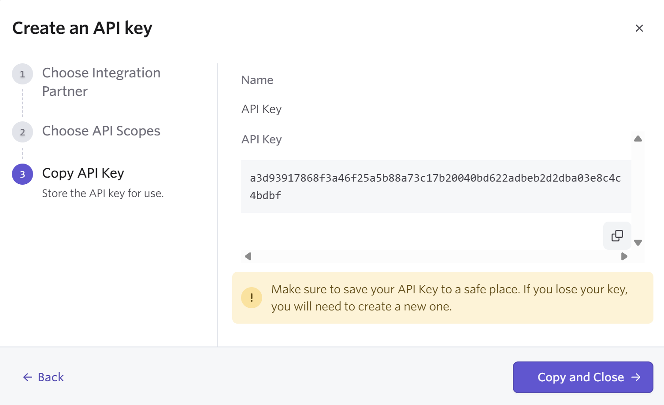Select the Copy API Key step
664x405 pixels.
[x=83, y=173]
